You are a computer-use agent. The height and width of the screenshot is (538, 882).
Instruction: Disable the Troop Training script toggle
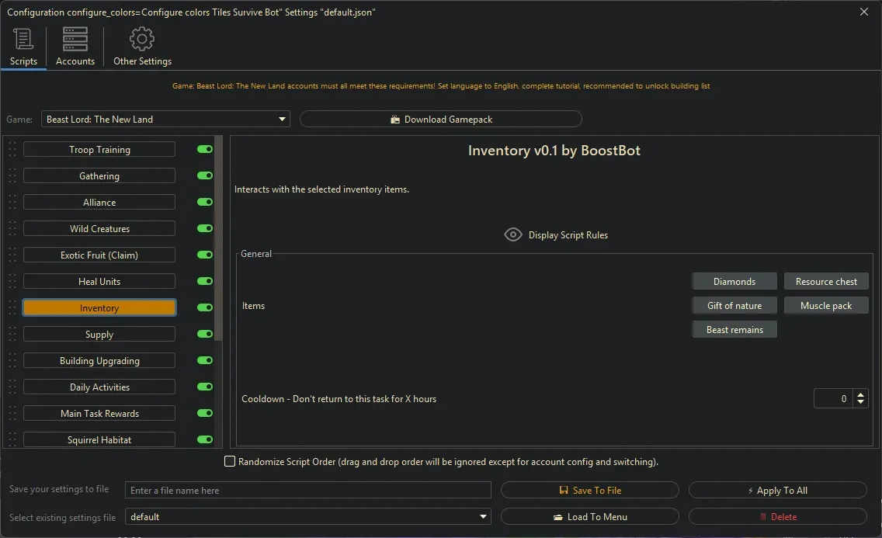[205, 150]
